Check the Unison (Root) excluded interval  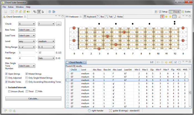[9, 91]
